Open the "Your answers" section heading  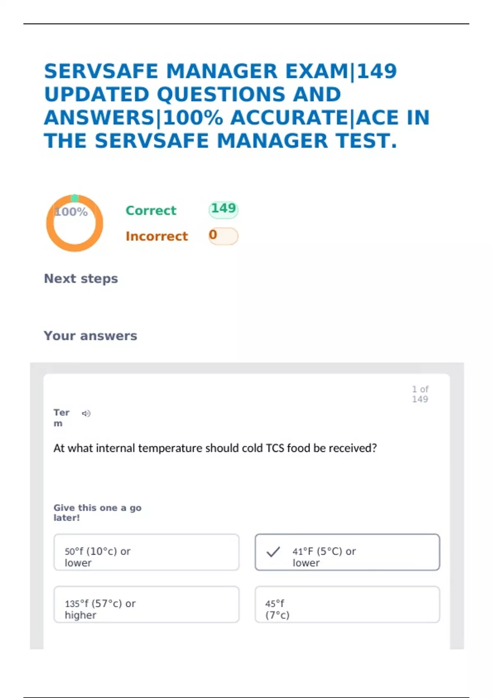(90, 335)
